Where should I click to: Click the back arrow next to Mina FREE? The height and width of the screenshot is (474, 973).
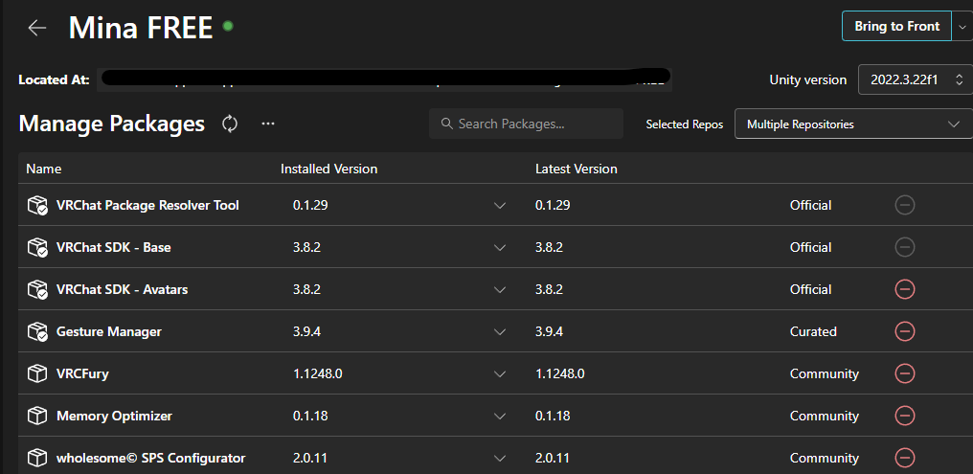36,28
